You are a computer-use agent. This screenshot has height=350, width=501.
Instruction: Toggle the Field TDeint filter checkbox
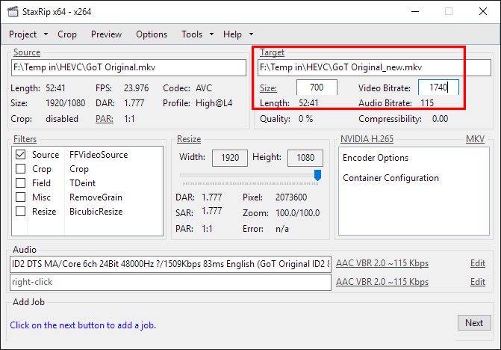21,183
